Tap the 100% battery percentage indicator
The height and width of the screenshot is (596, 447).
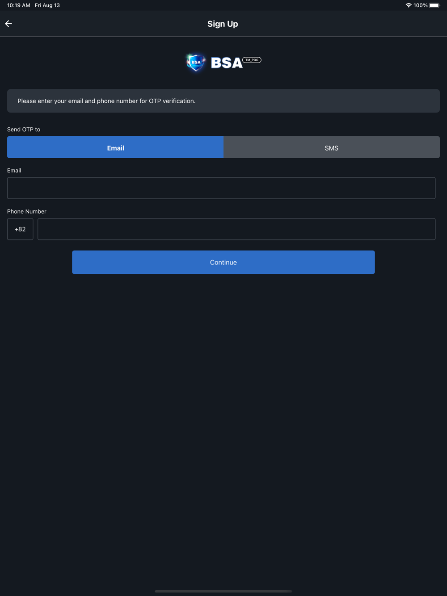[421, 5]
